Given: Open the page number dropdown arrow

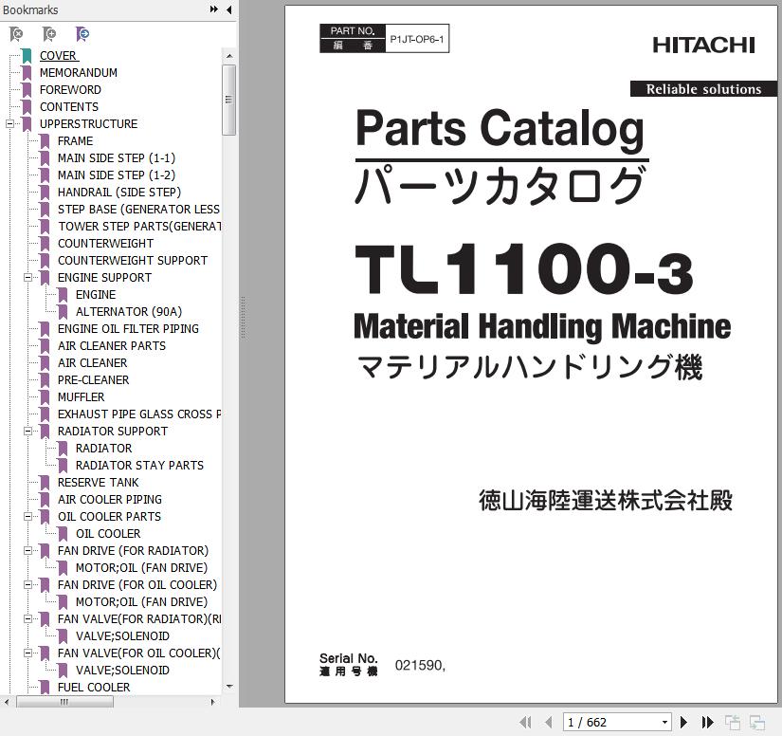Looking at the screenshot, I should coord(664,722).
